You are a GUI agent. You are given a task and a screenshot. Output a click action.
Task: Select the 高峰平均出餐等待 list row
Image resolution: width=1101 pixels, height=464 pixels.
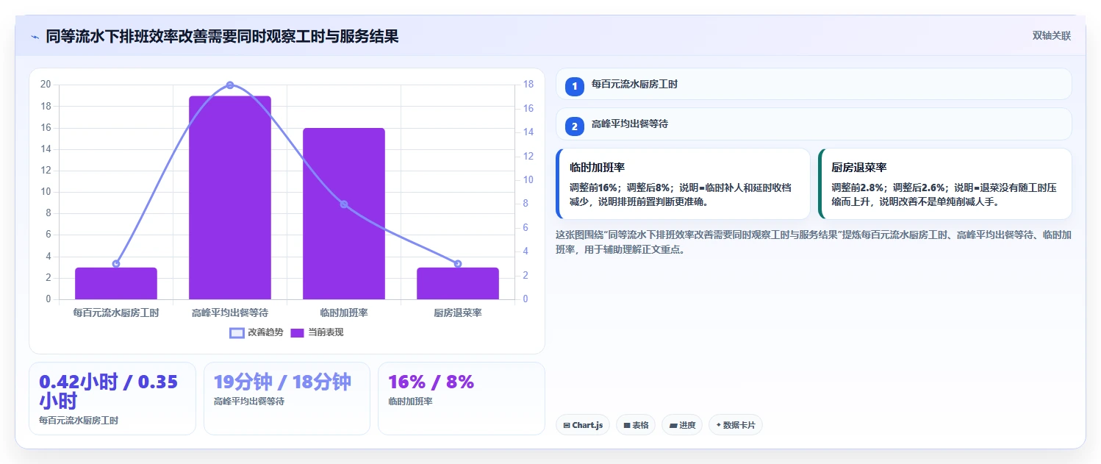tap(814, 124)
